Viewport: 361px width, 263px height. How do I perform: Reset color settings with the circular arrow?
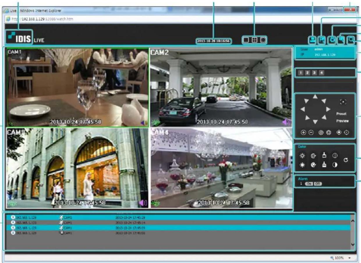346,160
